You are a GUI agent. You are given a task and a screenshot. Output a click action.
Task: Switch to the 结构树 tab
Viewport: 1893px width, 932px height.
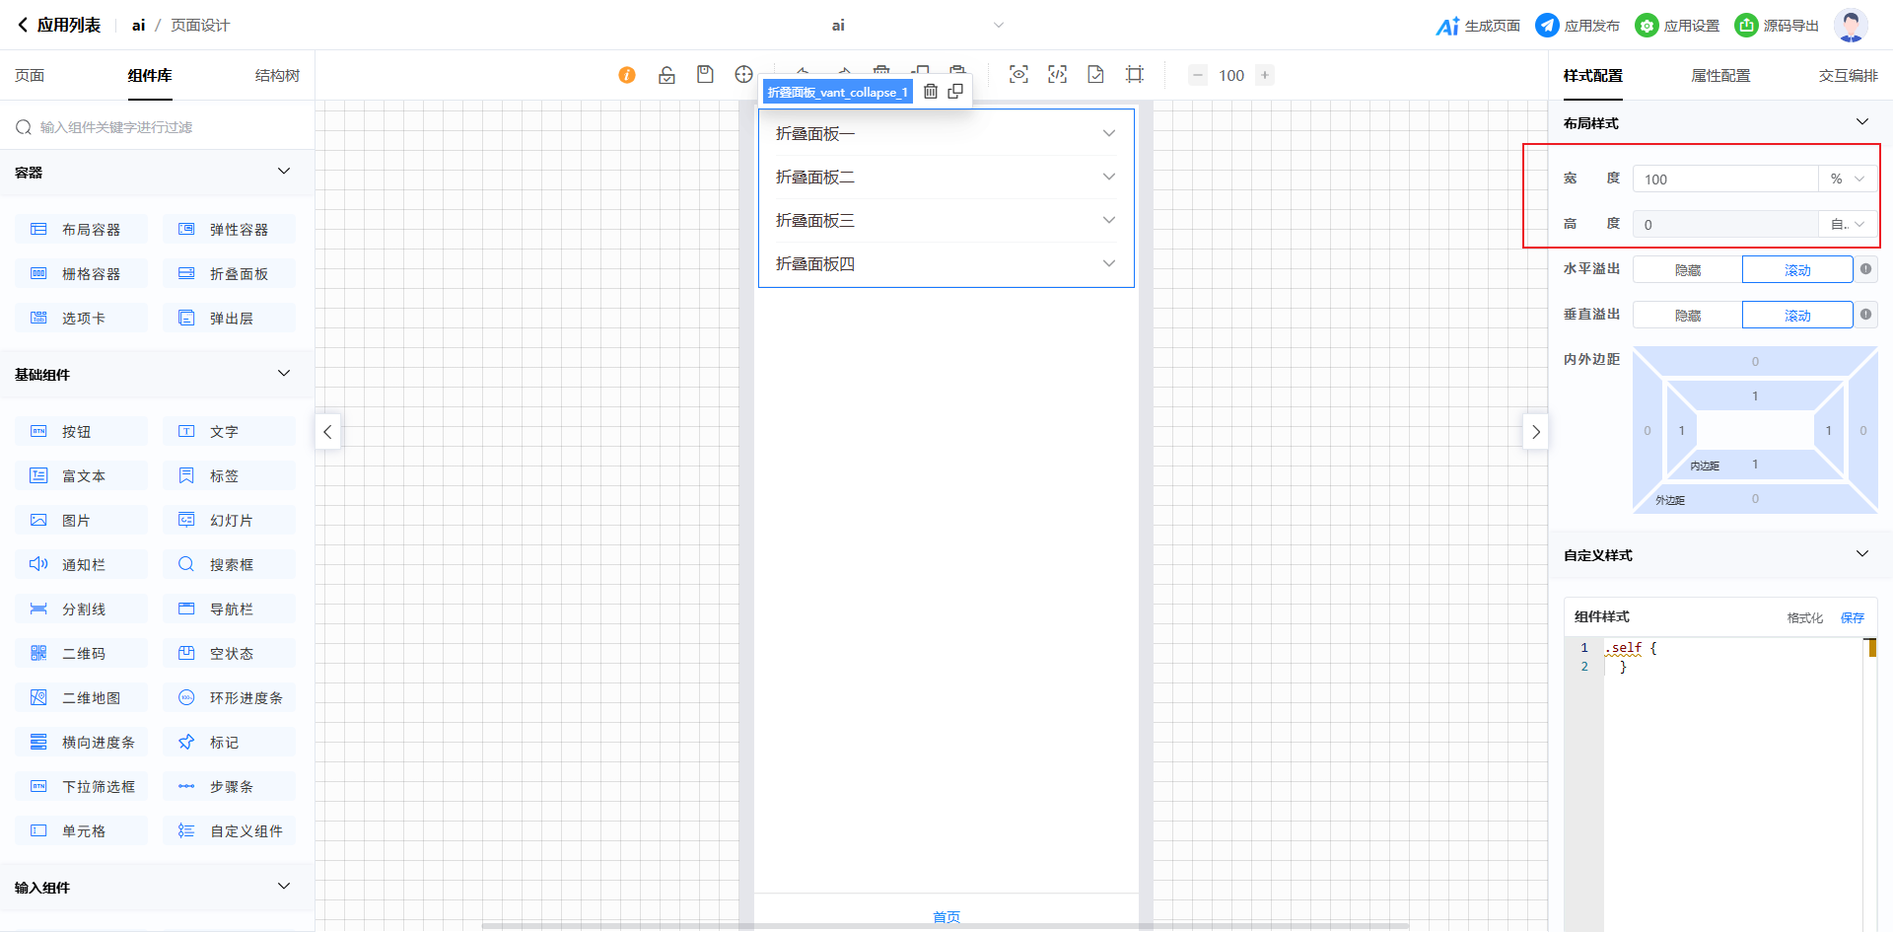click(x=277, y=76)
